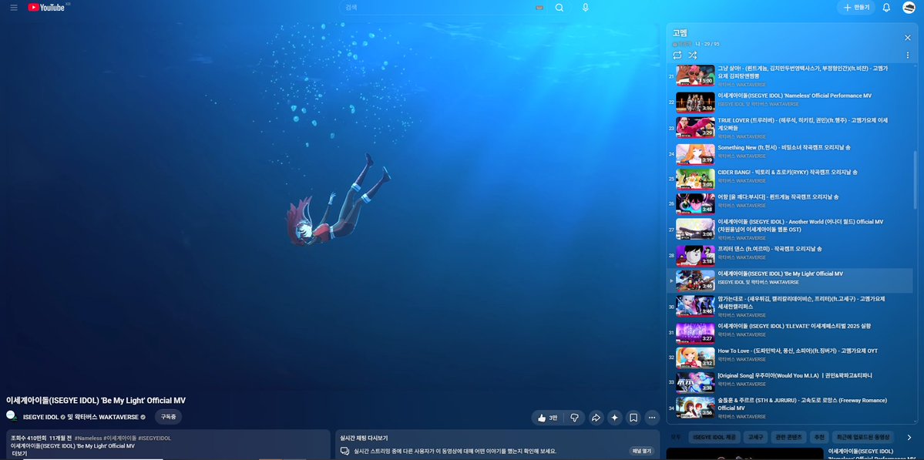The image size is (924, 460).
Task: Open the YouTube guide hamburger menu
Action: (14, 8)
